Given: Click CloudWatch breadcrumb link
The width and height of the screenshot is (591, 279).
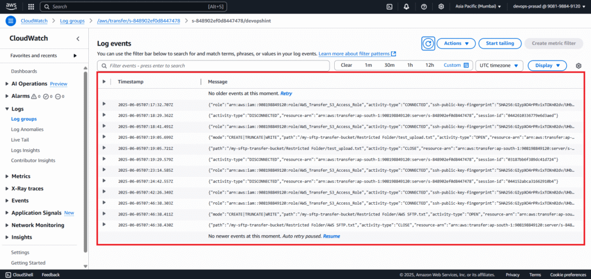Looking at the screenshot, I should coord(34,21).
